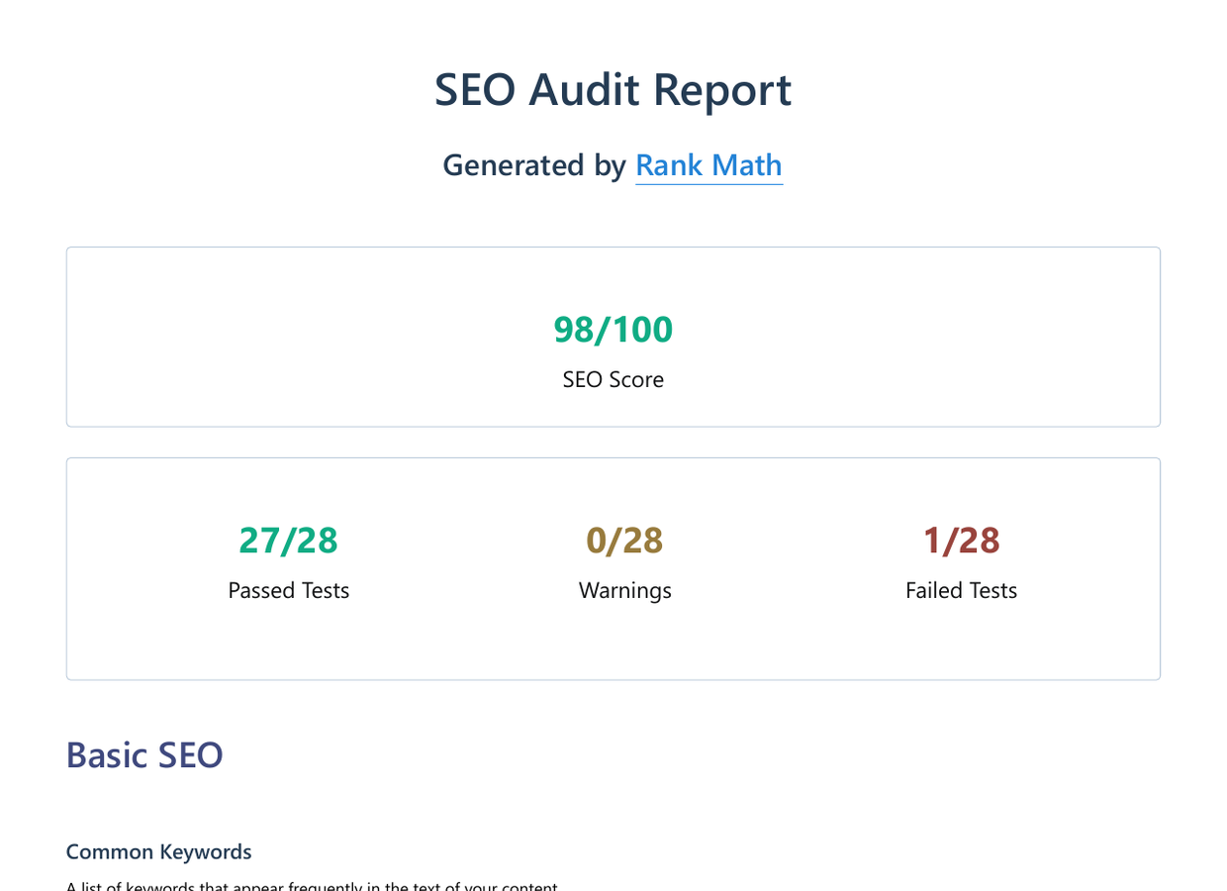Select the 27/28 passed tests value
The height and width of the screenshot is (891, 1227).
(289, 541)
